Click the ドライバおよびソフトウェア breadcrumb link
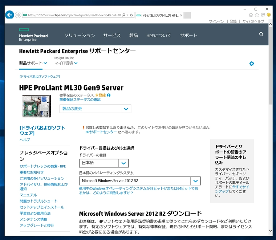Image resolution: width=276 pixels, height=240 pixels. (x=40, y=77)
